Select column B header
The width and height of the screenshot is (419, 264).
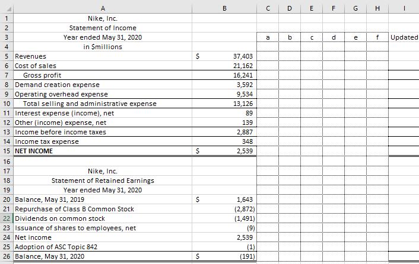224,8
